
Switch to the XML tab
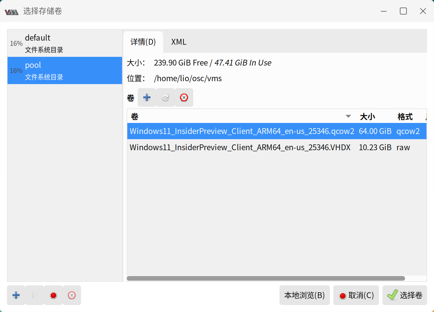pos(179,42)
